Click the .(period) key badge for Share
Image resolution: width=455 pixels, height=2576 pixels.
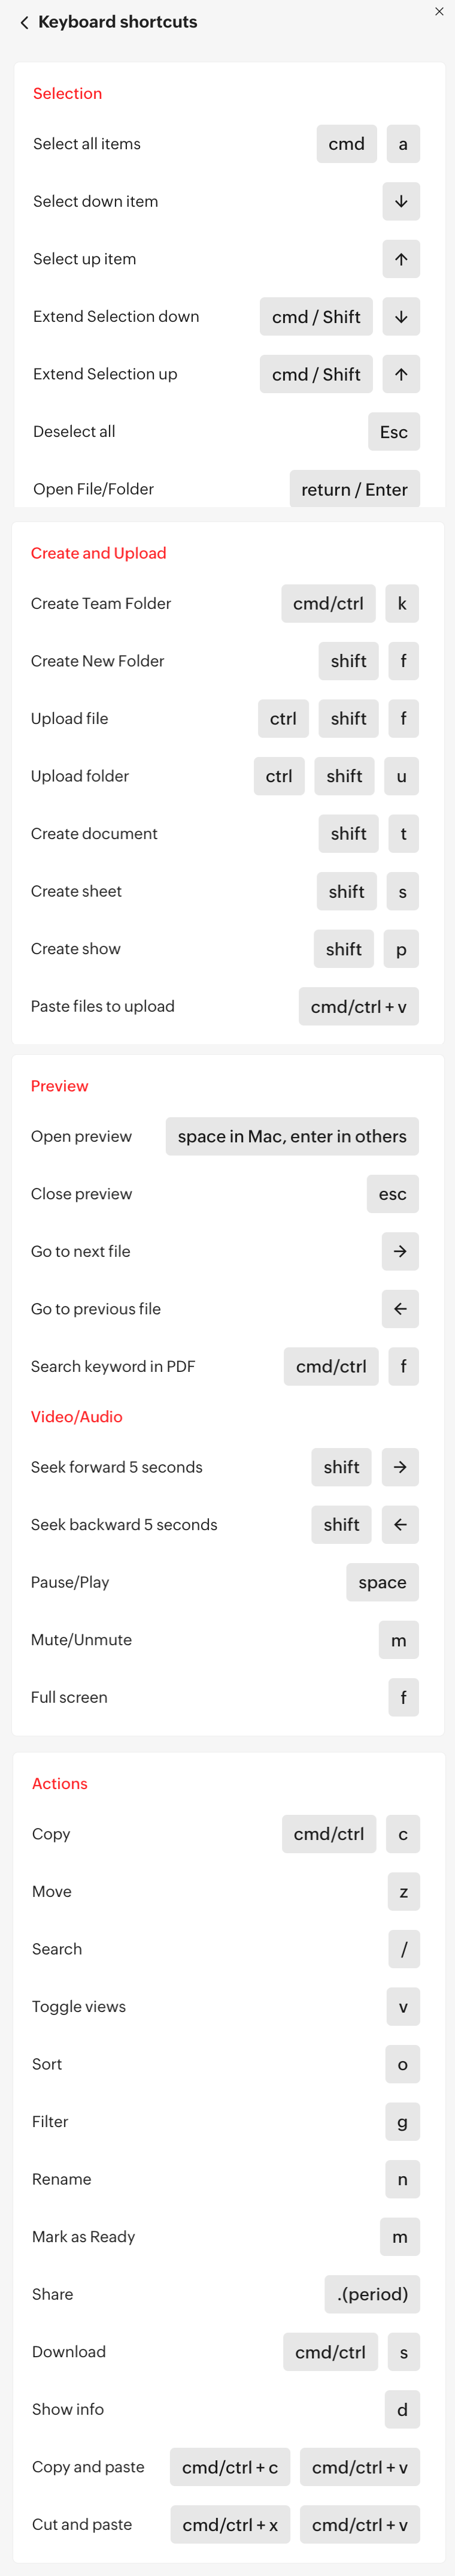coord(372,2294)
